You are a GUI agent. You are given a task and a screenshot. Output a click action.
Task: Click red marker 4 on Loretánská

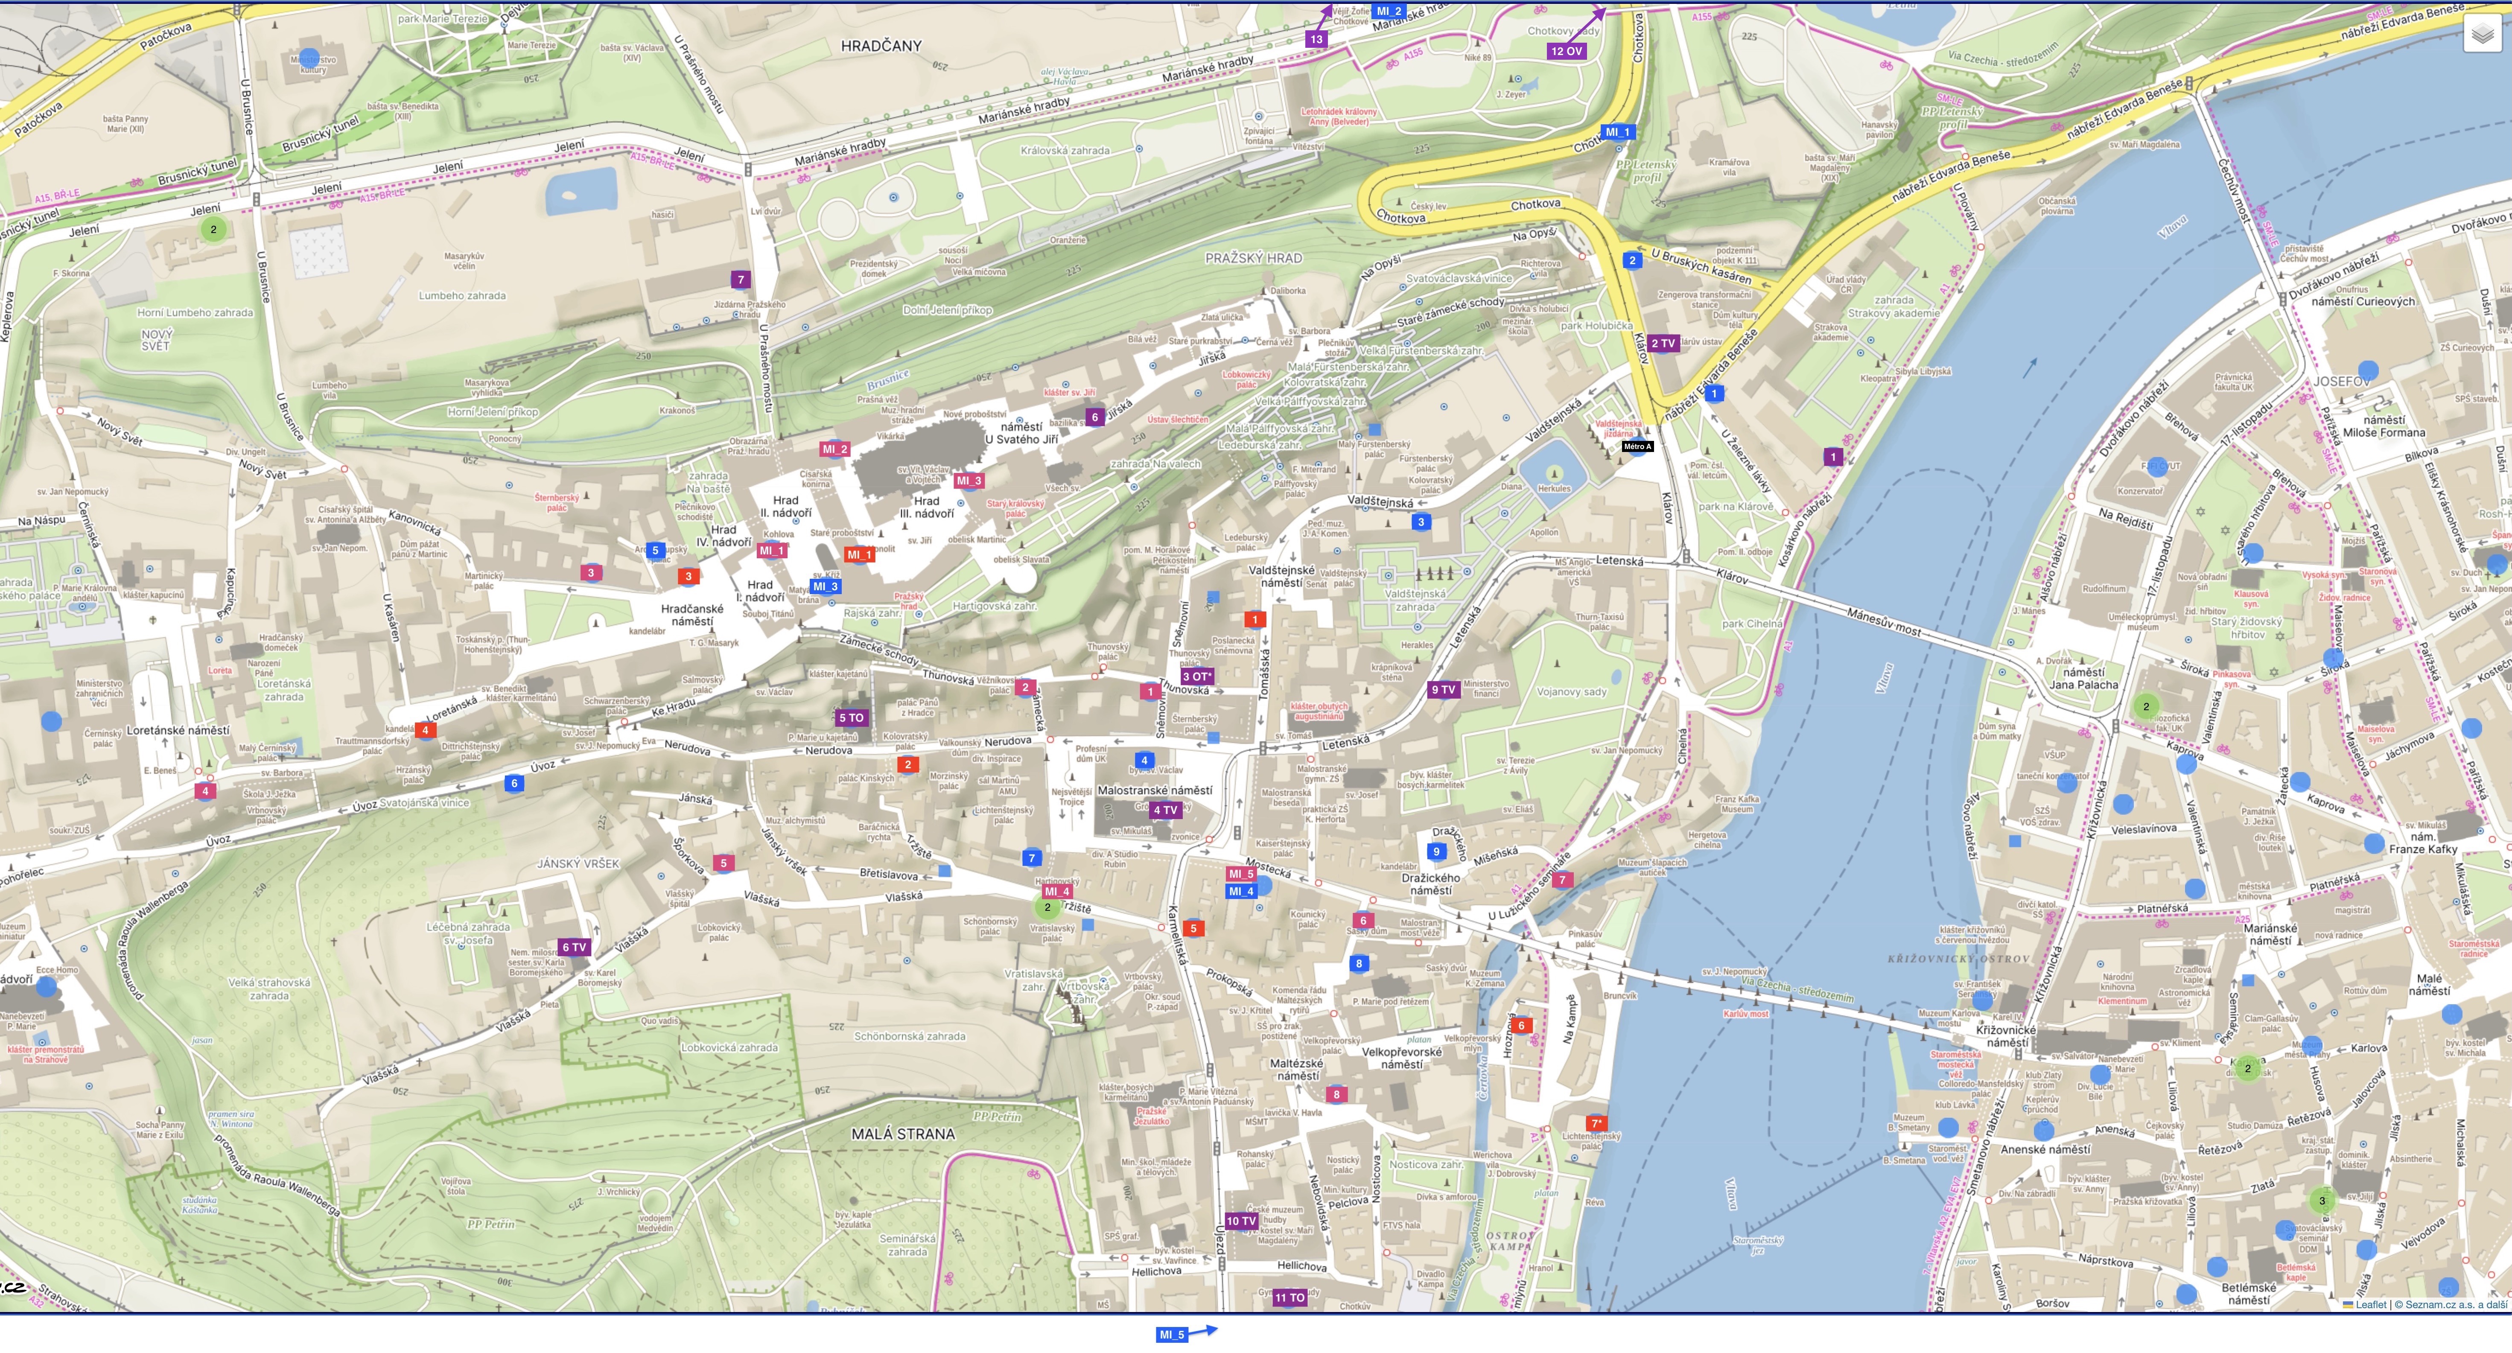(425, 730)
